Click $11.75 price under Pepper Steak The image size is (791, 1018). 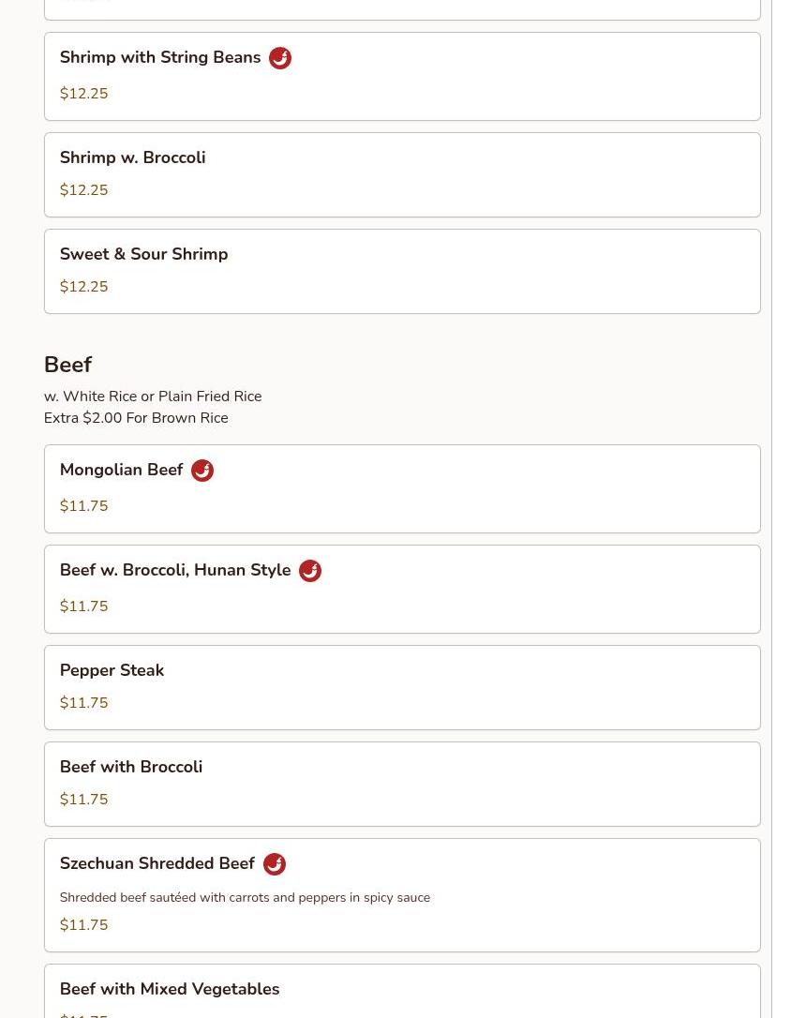pos(83,703)
